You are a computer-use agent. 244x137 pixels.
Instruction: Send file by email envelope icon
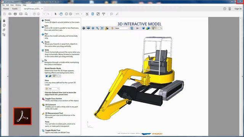[21, 14]
